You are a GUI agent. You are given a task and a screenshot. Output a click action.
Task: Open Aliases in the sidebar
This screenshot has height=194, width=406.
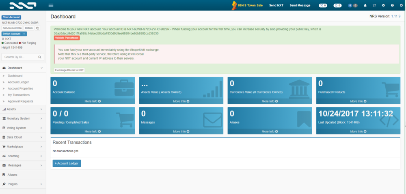coord(23,175)
